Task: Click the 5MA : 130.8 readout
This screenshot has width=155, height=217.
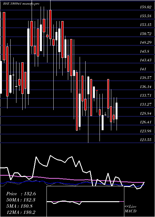Action: [x=19, y=206]
